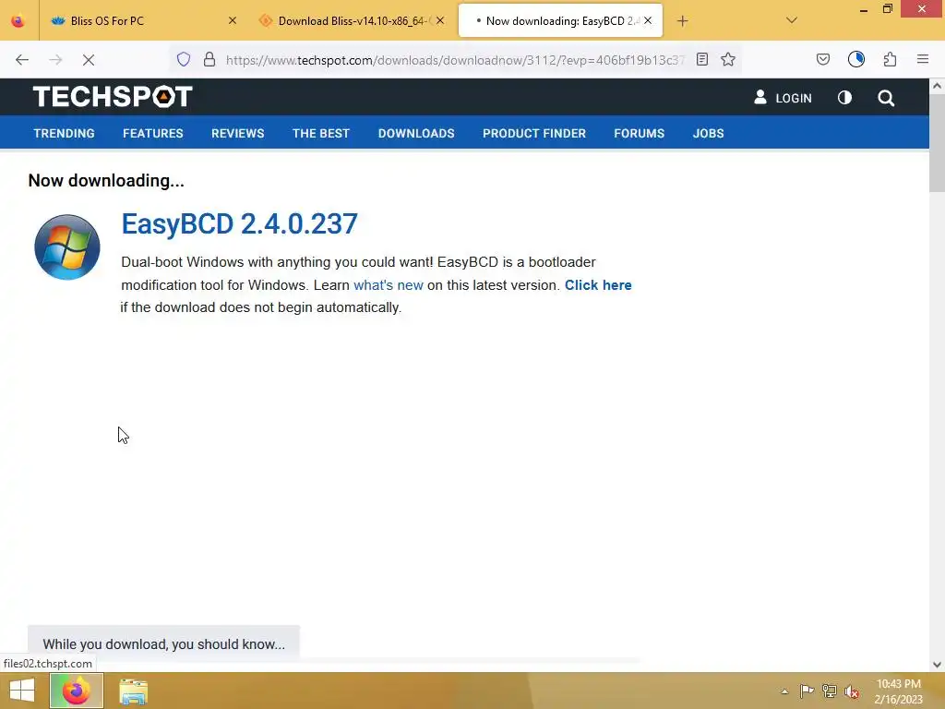Open File Explorer from taskbar
The height and width of the screenshot is (709, 945).
[133, 691]
